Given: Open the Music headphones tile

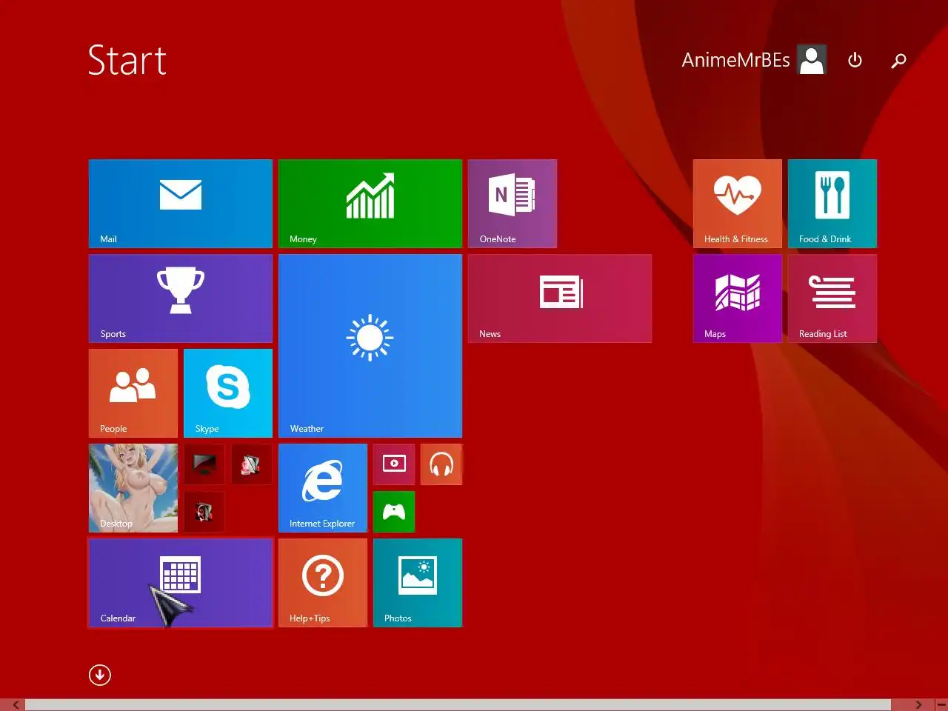Looking at the screenshot, I should click(441, 464).
